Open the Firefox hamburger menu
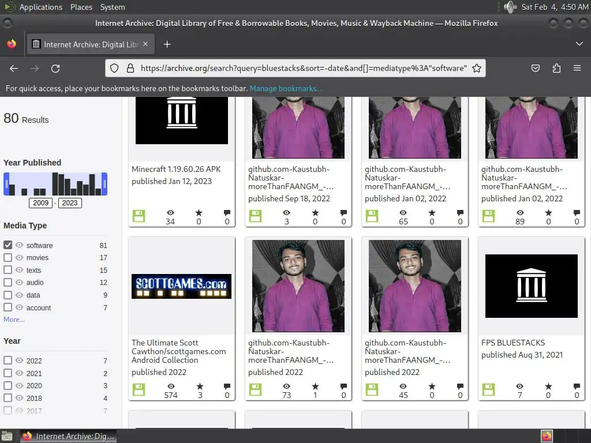The height and width of the screenshot is (443, 591). (x=577, y=68)
